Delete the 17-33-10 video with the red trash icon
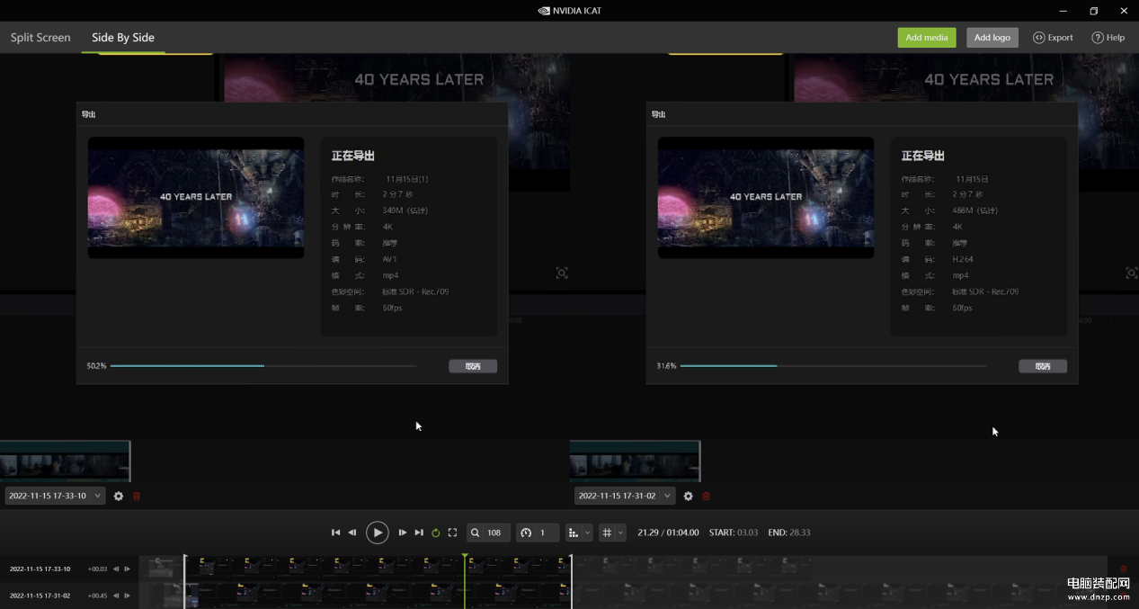The height and width of the screenshot is (609, 1139). (137, 496)
